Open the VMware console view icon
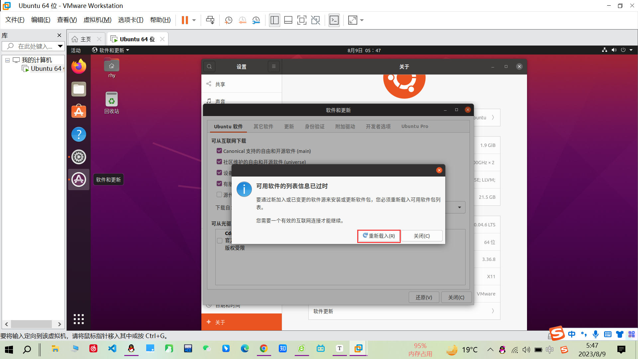The image size is (638, 359). 334,20
